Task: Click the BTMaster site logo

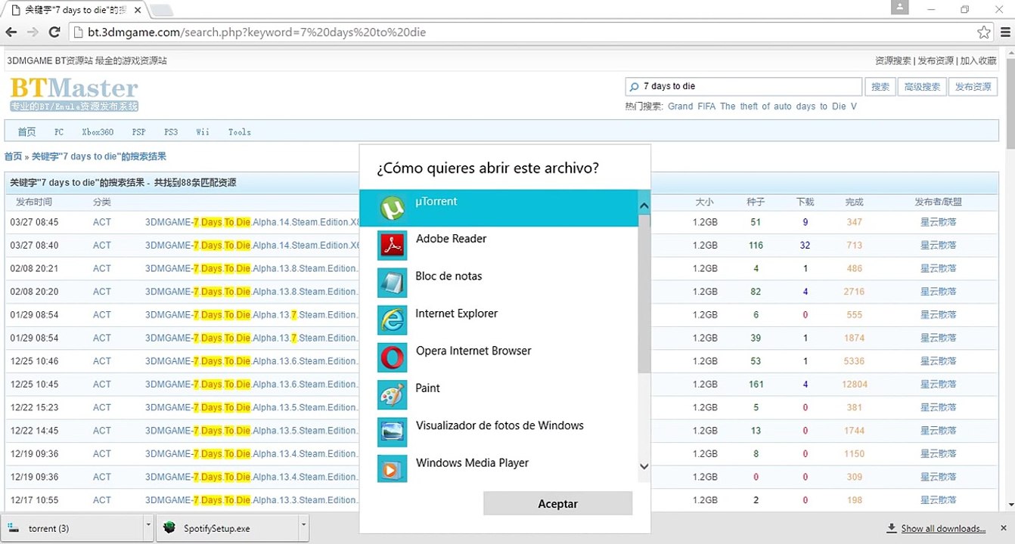Action: (x=74, y=94)
